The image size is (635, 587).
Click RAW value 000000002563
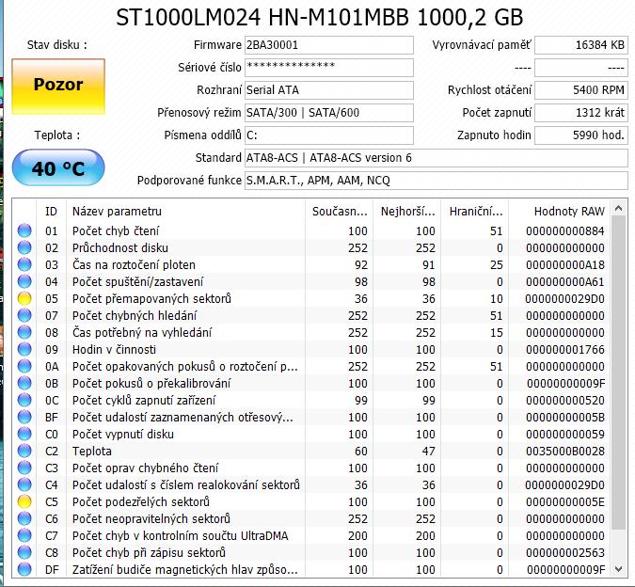565,553
